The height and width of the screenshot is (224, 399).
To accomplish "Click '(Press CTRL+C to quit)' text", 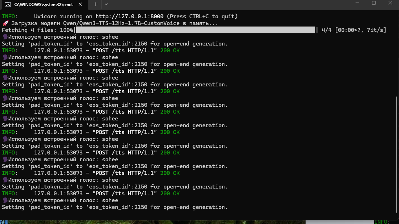I will tap(202, 16).
